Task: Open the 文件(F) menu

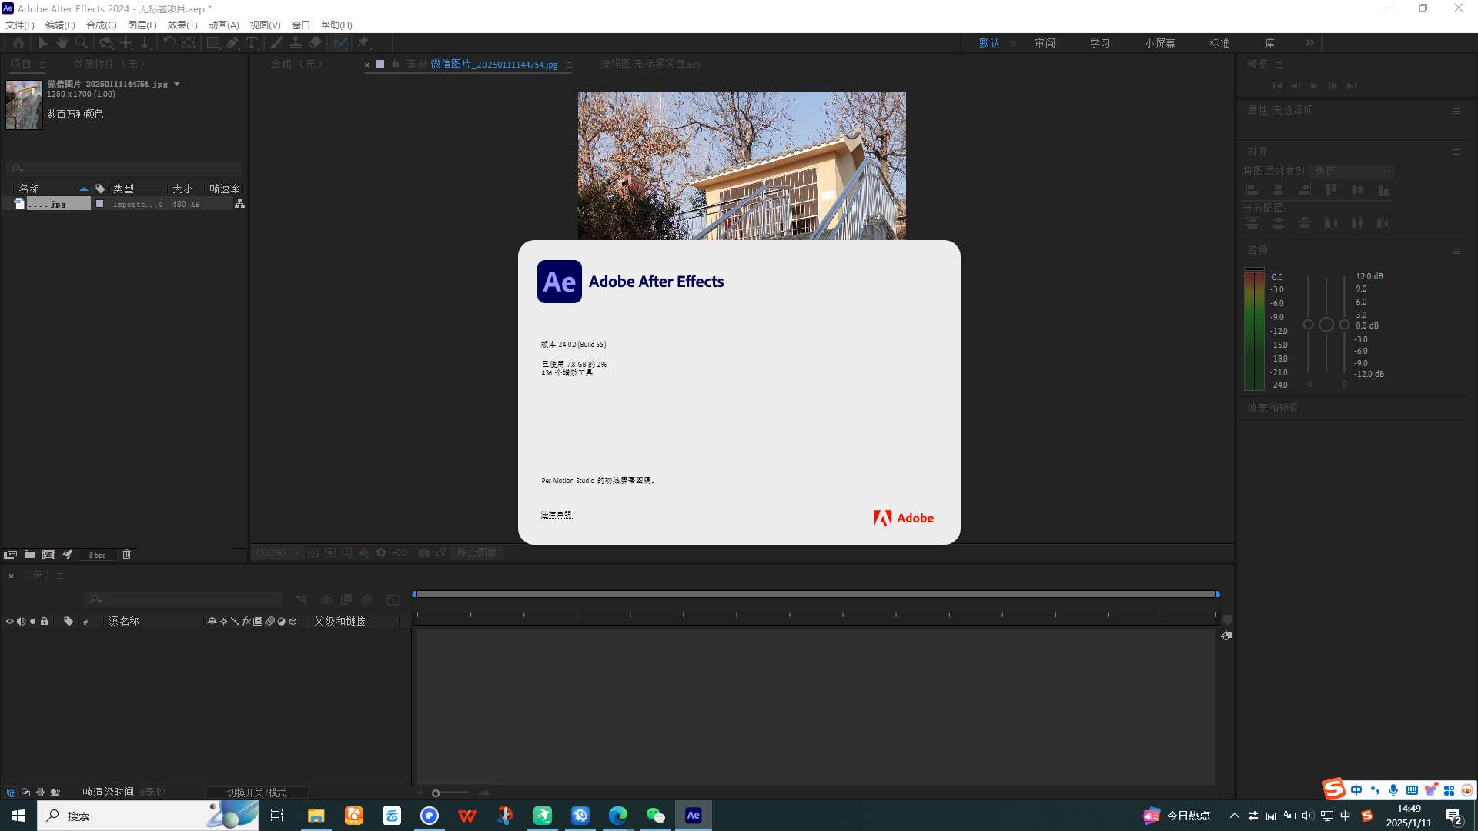Action: (20, 25)
